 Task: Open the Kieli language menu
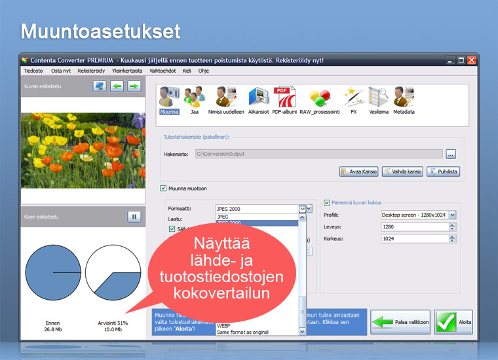(x=187, y=71)
